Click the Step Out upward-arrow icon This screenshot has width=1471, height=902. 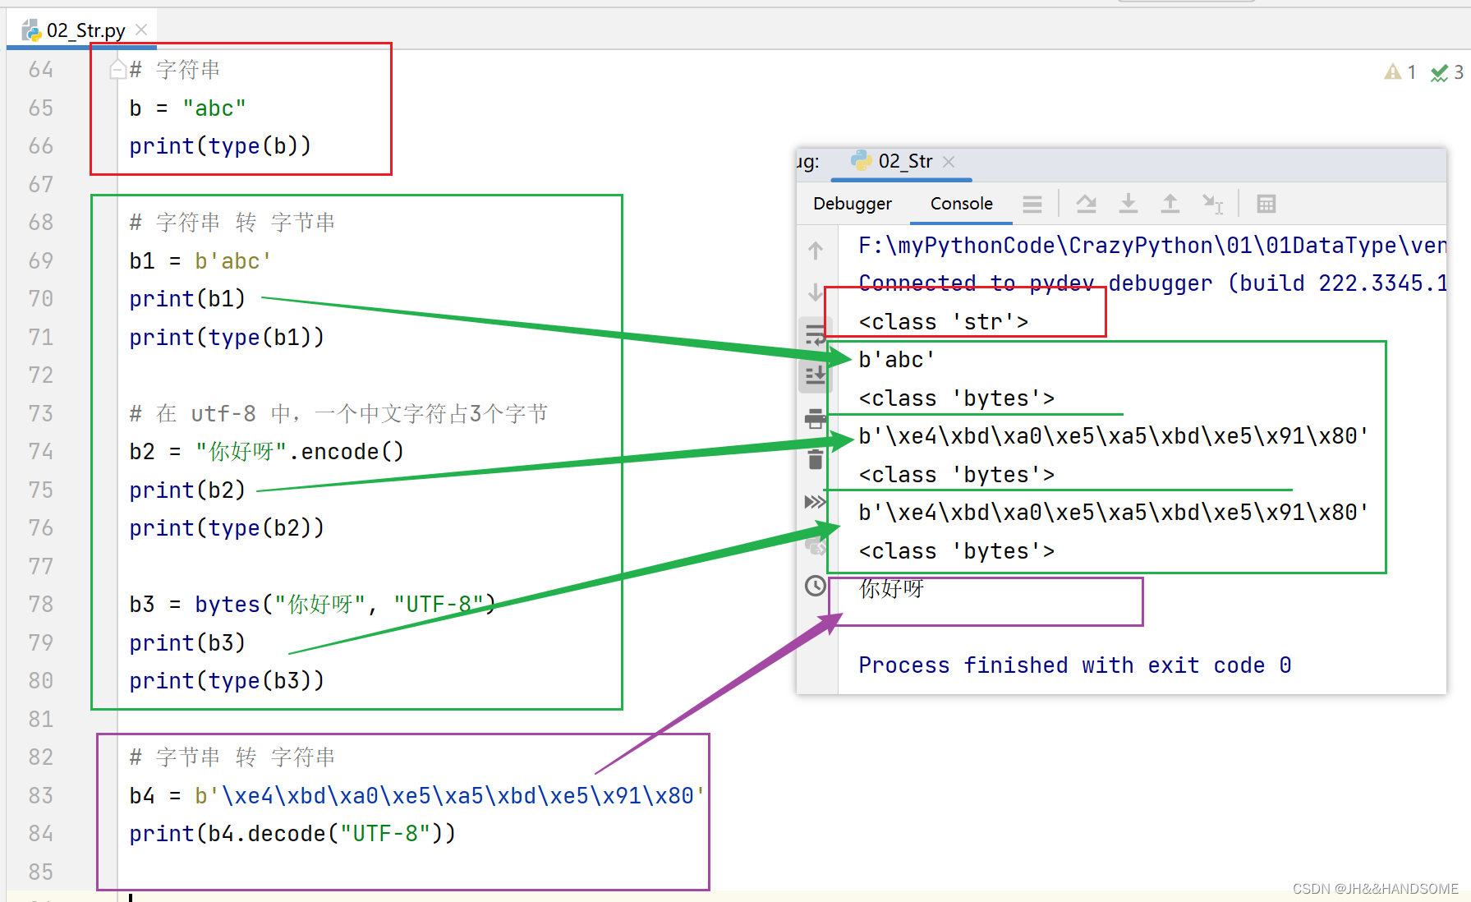tap(1170, 204)
